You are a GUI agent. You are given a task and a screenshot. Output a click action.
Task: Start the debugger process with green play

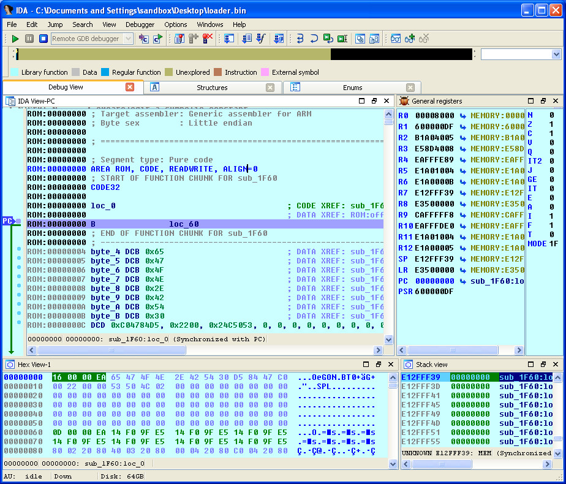pyautogui.click(x=15, y=39)
